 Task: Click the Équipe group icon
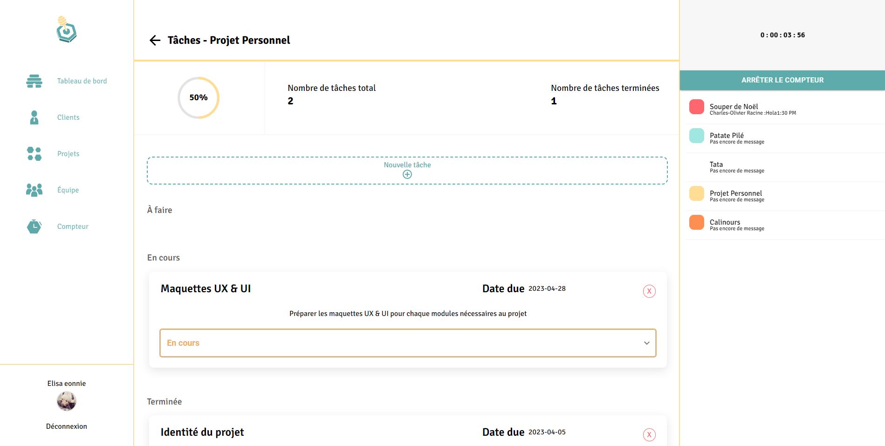[34, 190]
